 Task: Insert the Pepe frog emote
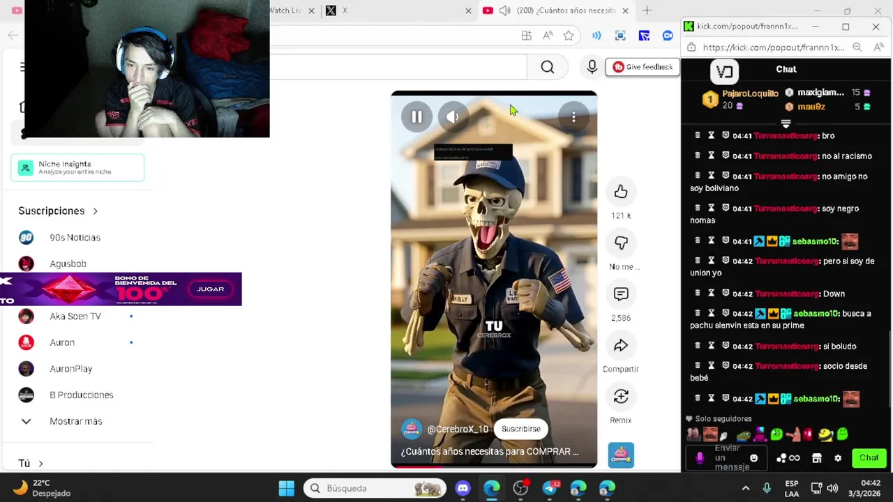pos(744,435)
